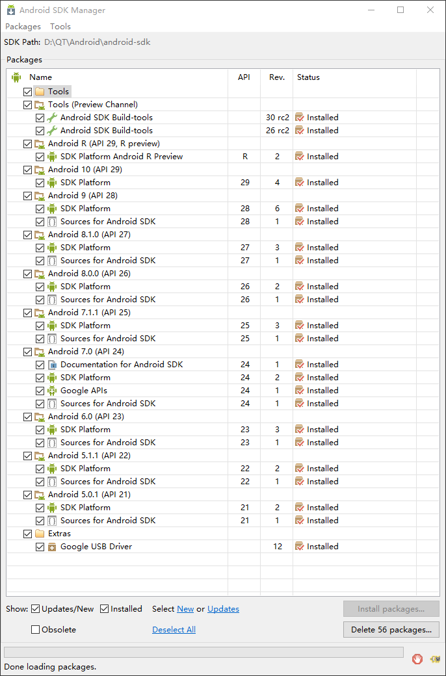Click the wrench icon for Build-tools 26 rc2
Screen dimensions: 446x676
click(x=52, y=130)
